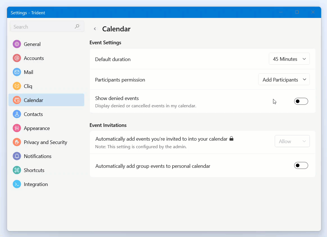Open the Default duration dropdown

(x=289, y=59)
